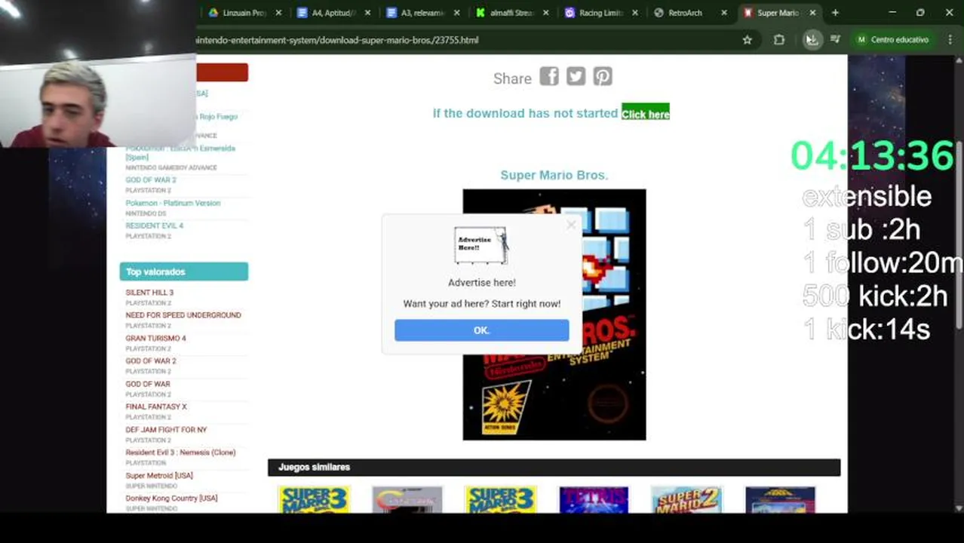Click the Advertise Here billboard image

coord(482,246)
